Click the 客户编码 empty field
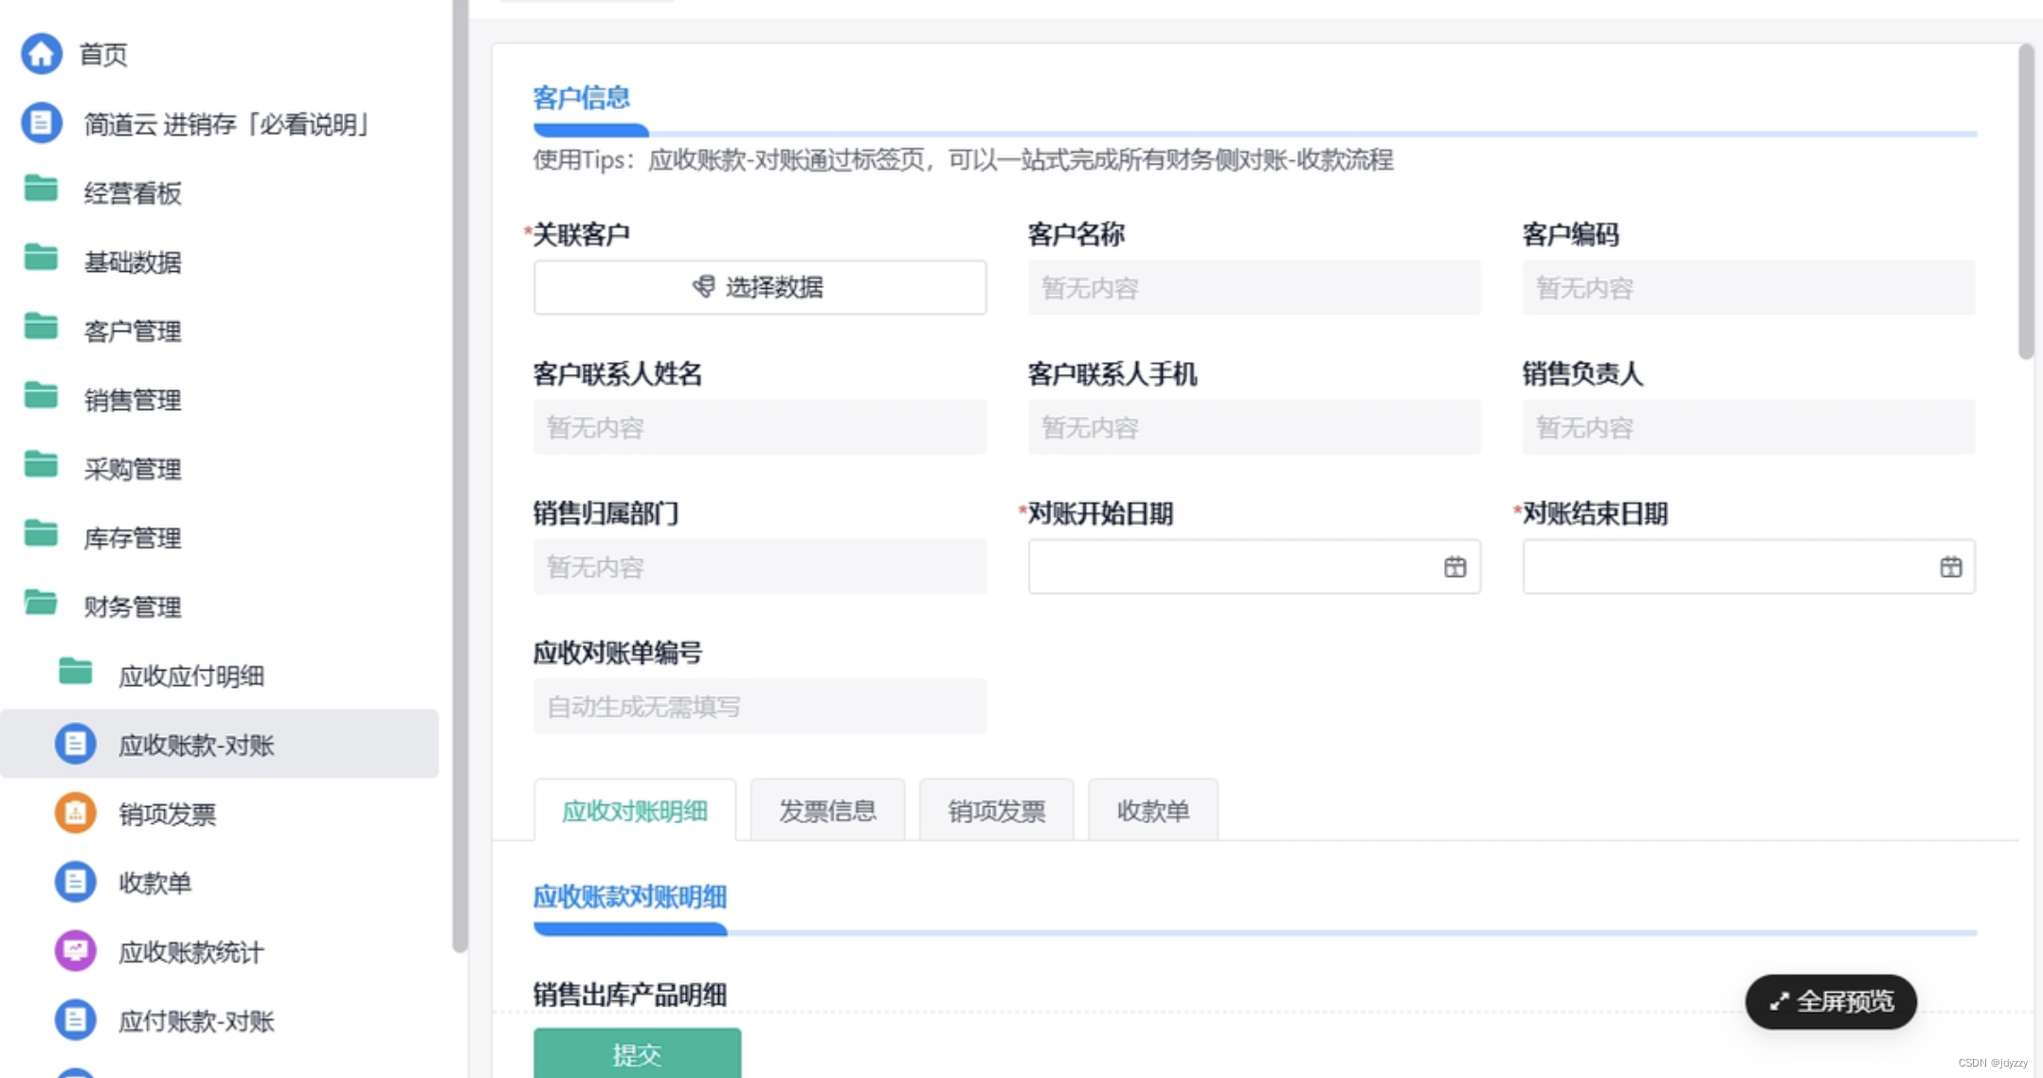 point(1748,288)
